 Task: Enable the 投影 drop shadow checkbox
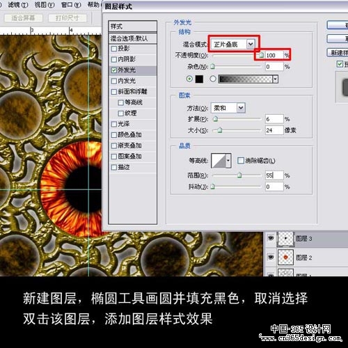pos(114,49)
